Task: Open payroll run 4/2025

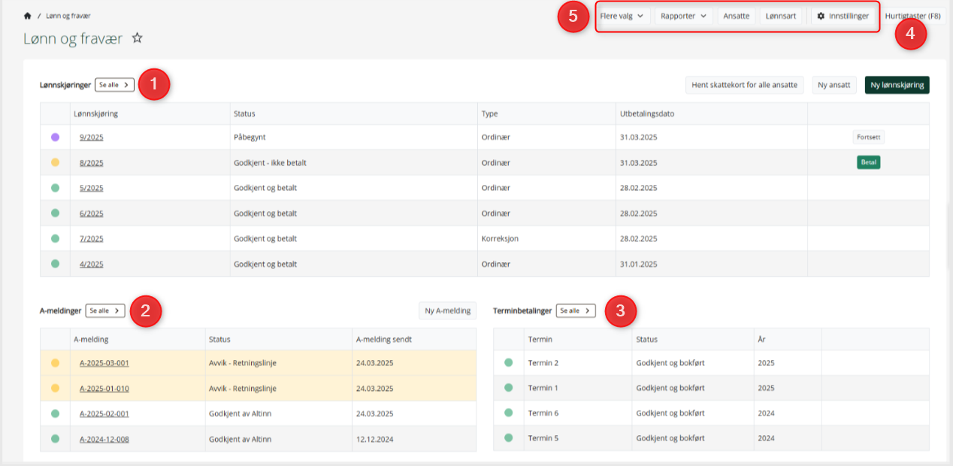Action: point(92,265)
